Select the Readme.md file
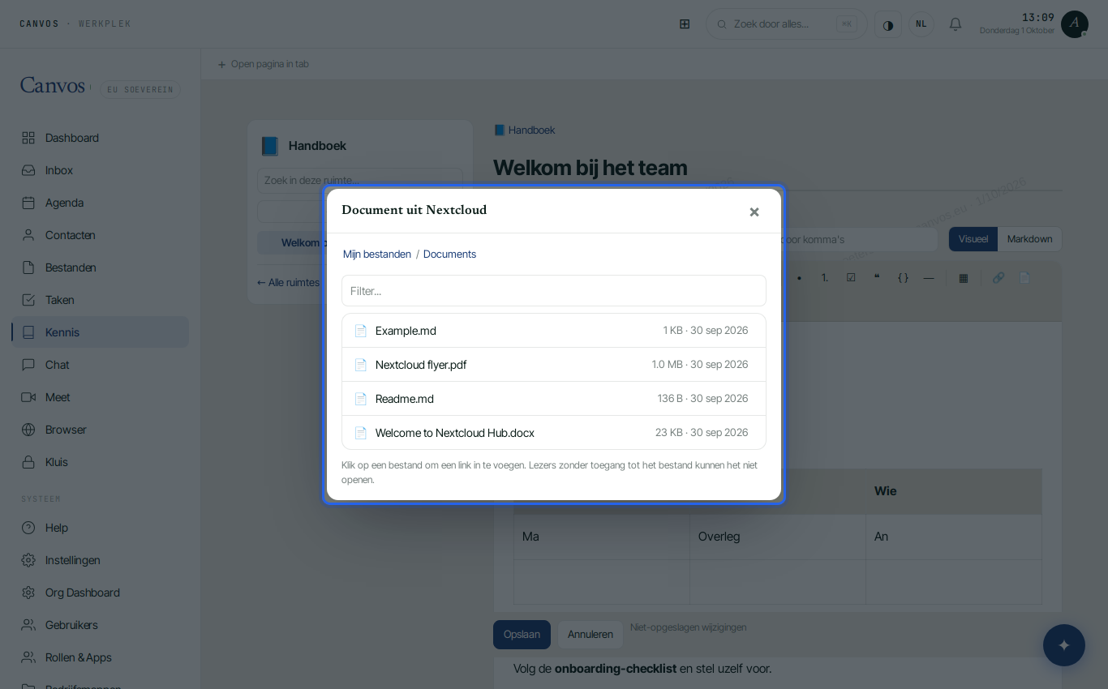Viewport: 1108px width, 689px height. (554, 399)
